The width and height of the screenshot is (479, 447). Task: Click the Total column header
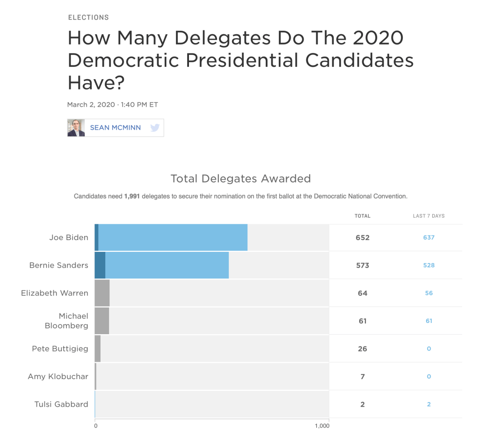[x=363, y=216]
